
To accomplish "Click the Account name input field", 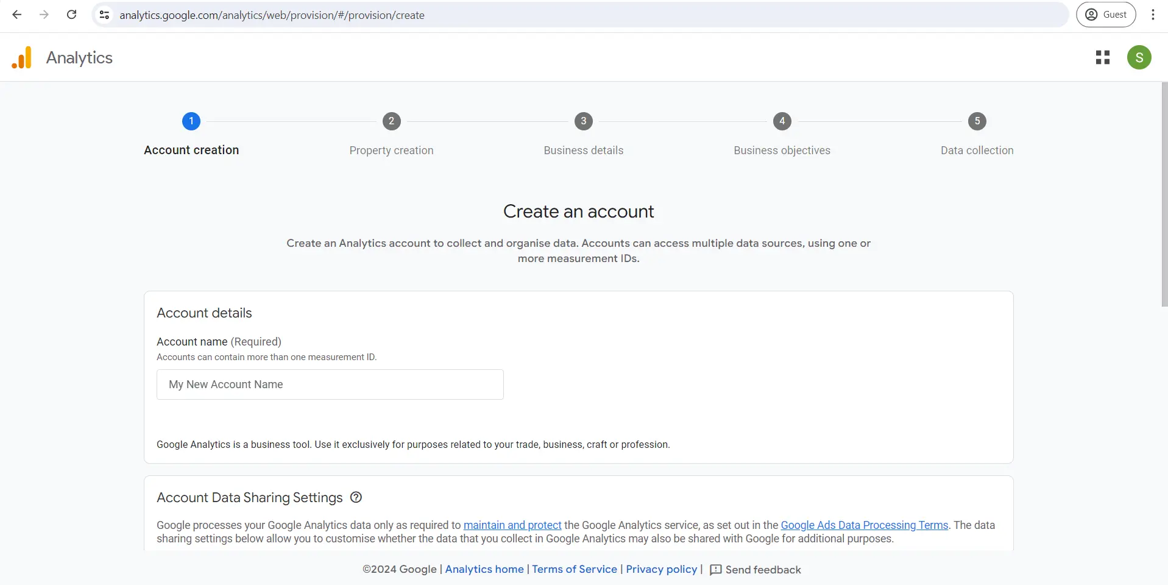I will [x=330, y=385].
